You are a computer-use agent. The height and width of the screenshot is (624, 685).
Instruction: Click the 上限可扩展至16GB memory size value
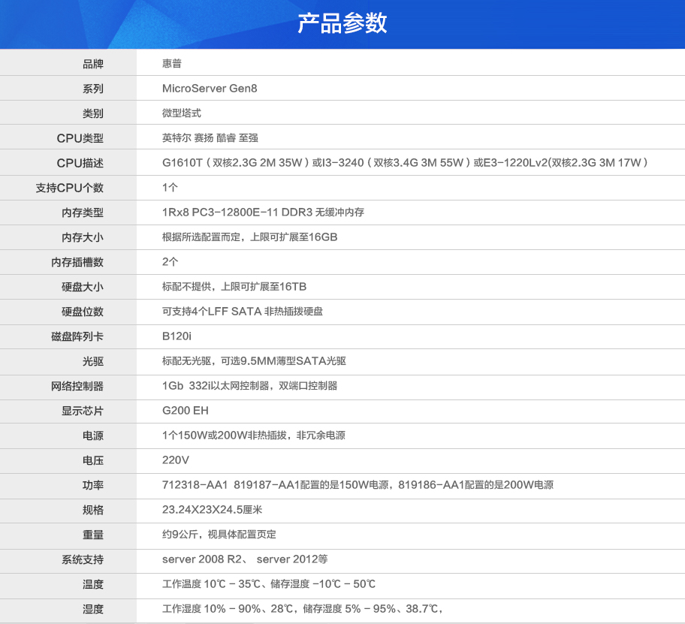click(250, 237)
